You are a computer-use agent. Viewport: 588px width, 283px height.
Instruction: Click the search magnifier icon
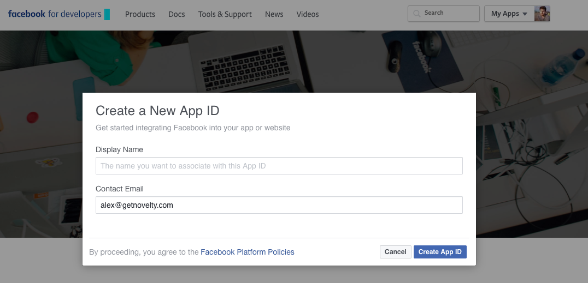[x=417, y=13]
